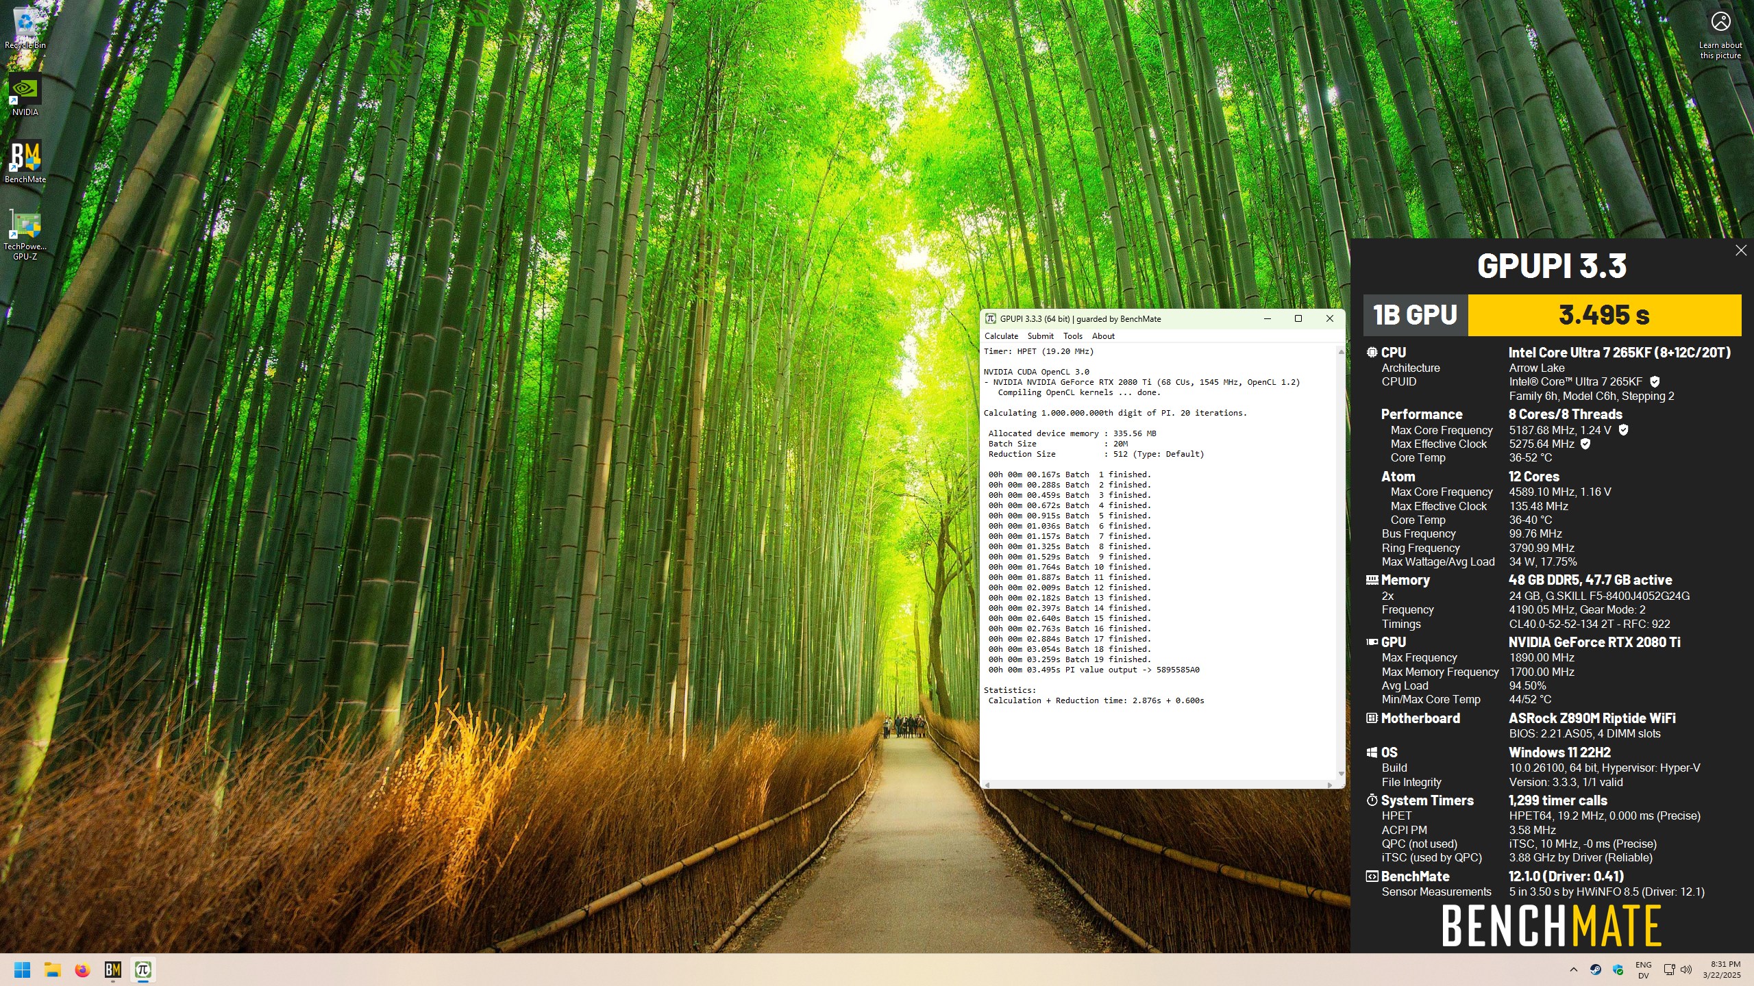Switch to BenchMate in the taskbar
1754x986 pixels.
112,970
